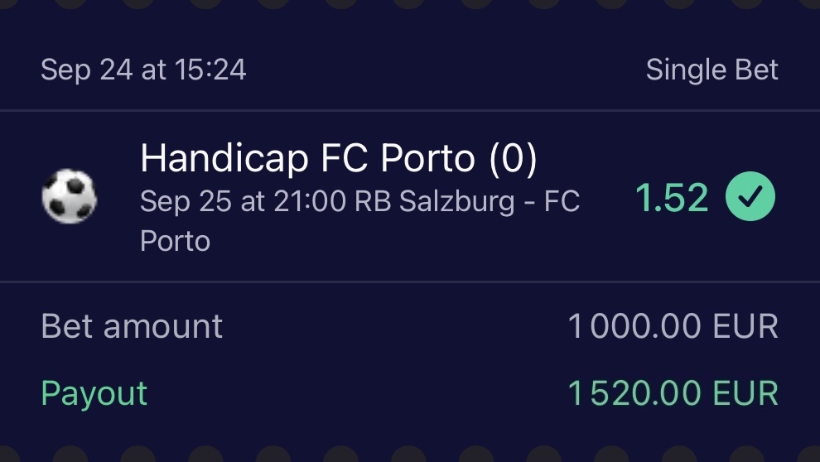
Task: Click the Sep 25 at 21:00 kickoff time
Action: [243, 202]
